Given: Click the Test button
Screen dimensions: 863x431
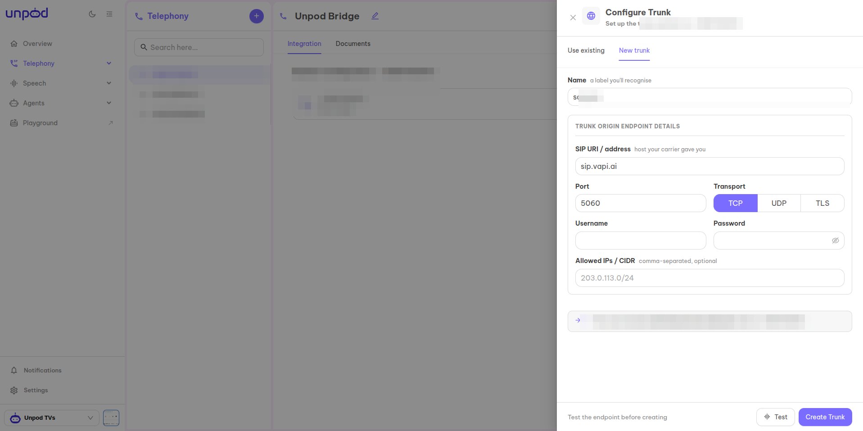Looking at the screenshot, I should 776,417.
